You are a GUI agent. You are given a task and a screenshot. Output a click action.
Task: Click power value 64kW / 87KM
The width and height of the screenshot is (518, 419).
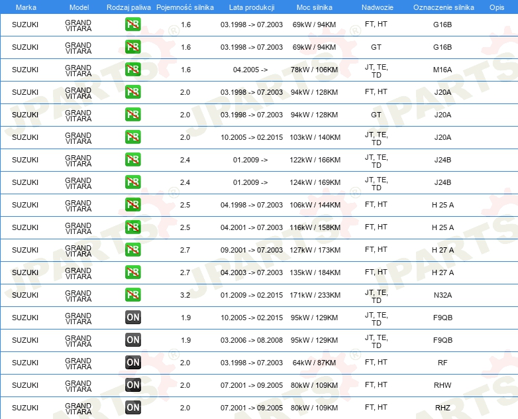point(314,363)
